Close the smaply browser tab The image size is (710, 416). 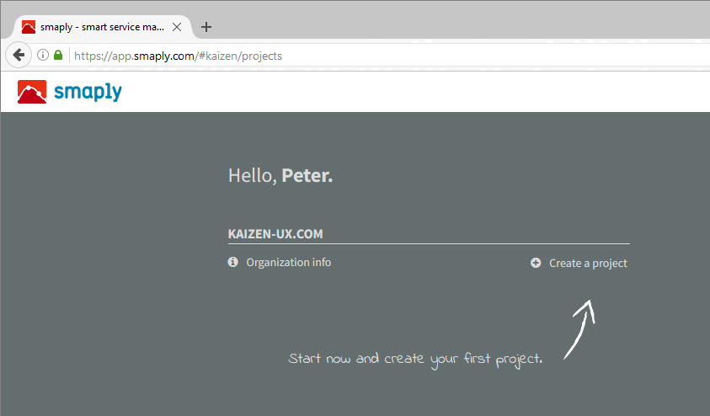tap(177, 27)
